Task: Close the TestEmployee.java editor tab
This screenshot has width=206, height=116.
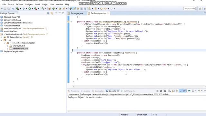Action: coord(108,13)
